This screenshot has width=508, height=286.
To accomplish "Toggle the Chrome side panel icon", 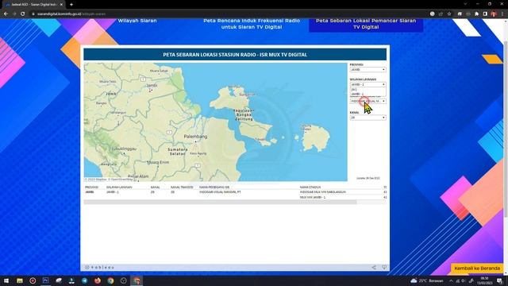I will [x=485, y=14].
